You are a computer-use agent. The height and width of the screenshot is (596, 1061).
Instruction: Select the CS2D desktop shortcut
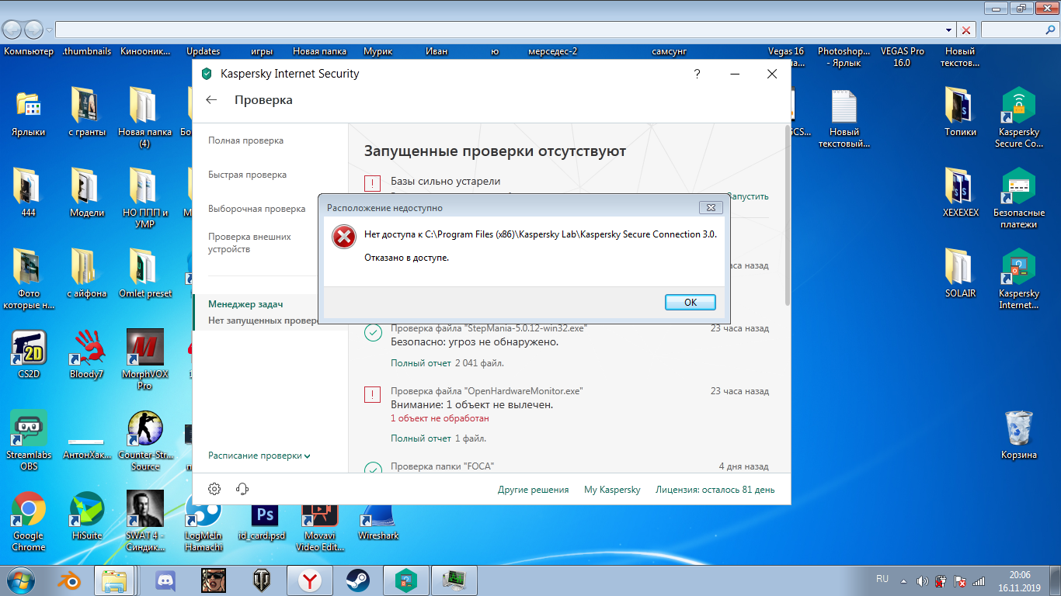(29, 355)
